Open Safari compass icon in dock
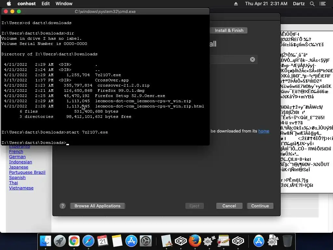This screenshot has height=250, width=333. point(88,241)
